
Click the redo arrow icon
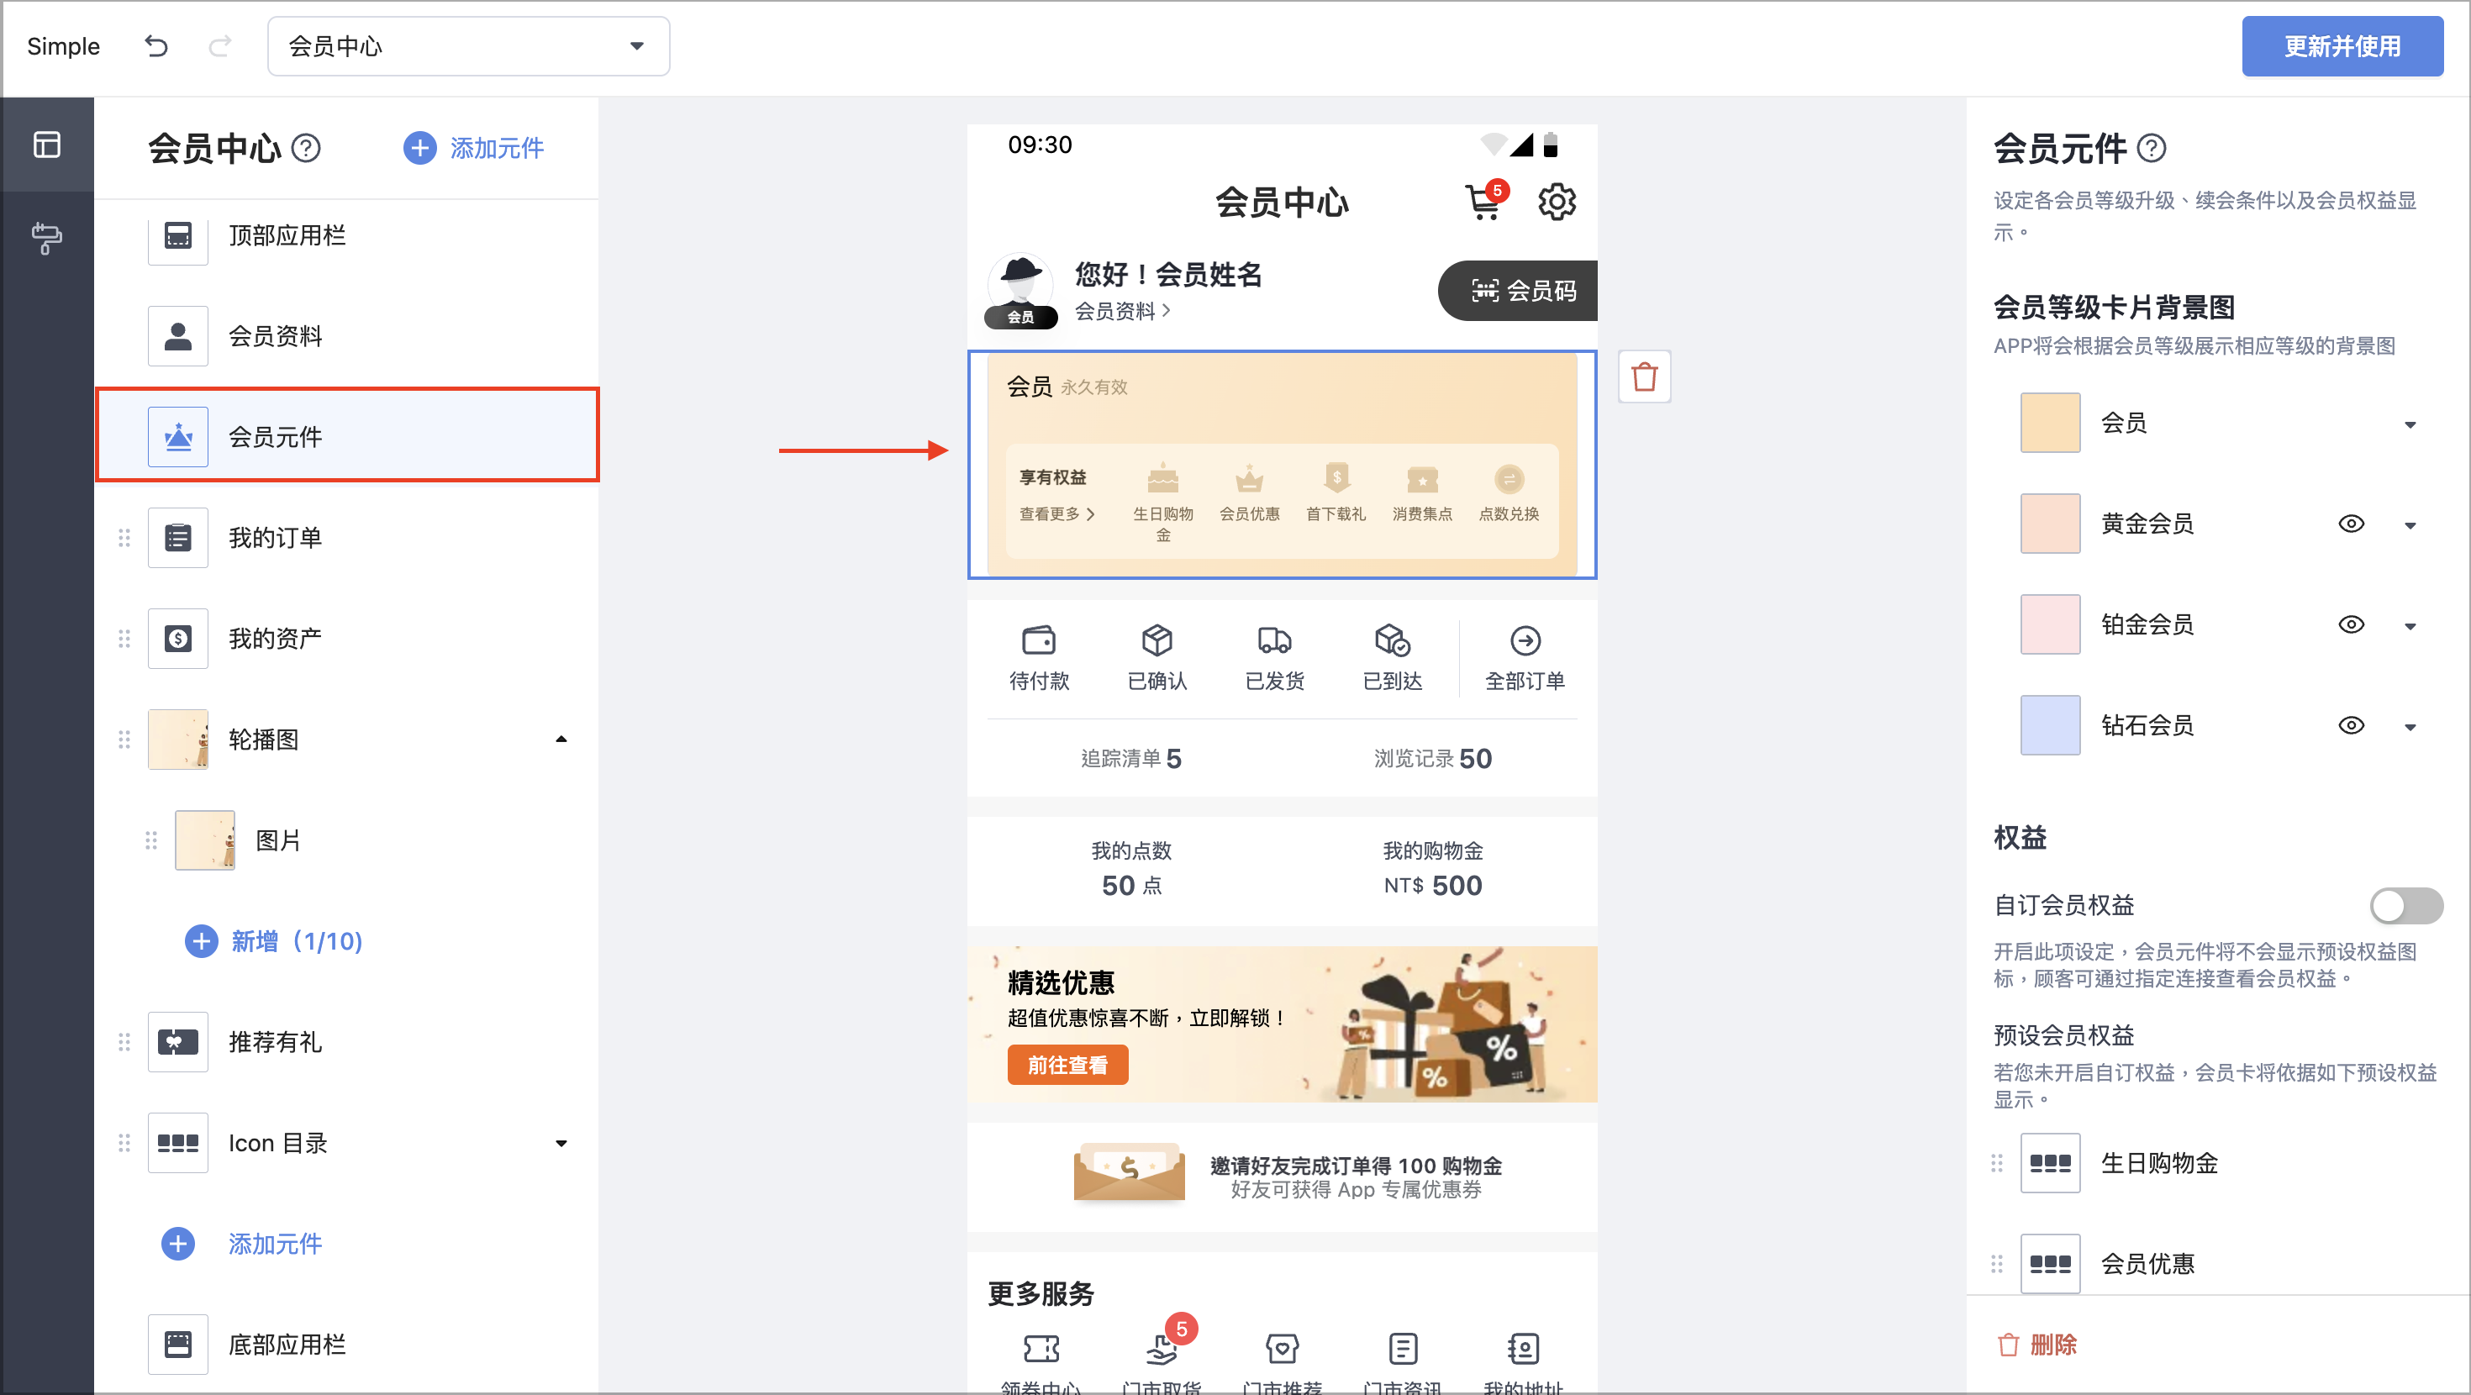tap(219, 46)
